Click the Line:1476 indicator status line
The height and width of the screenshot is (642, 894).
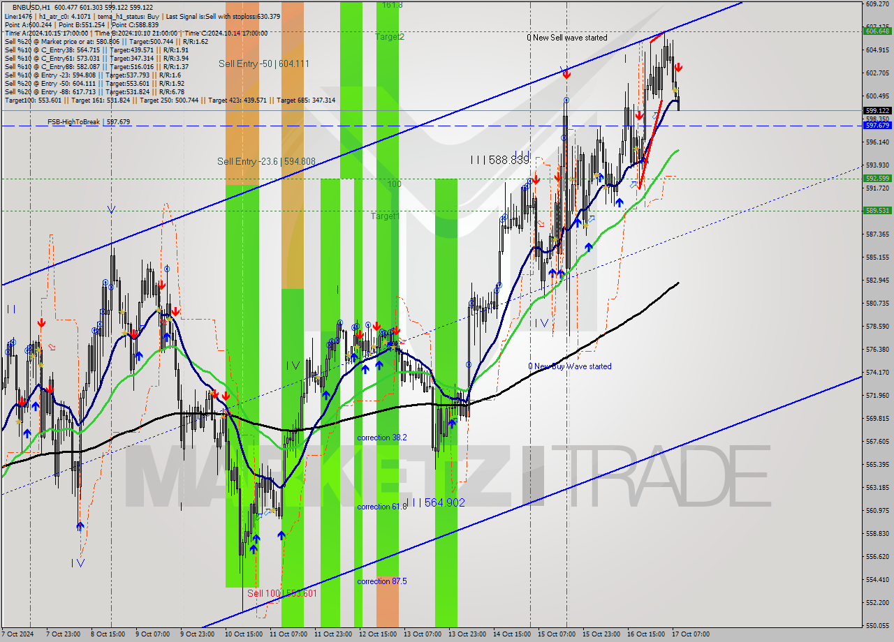coord(142,15)
